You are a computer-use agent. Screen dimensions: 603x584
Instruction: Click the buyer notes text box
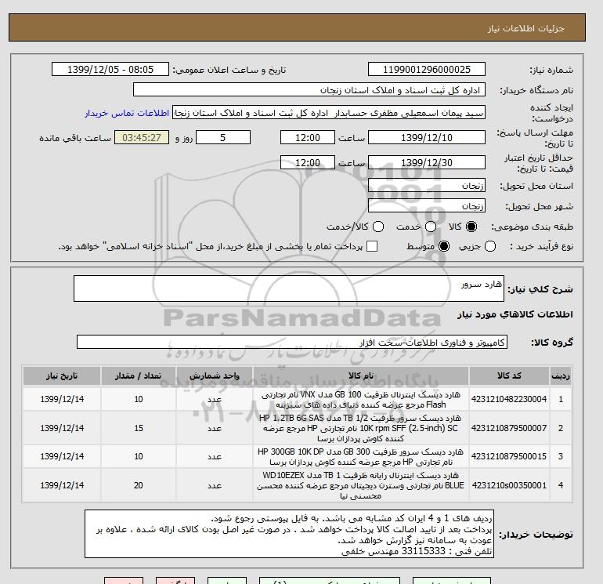(x=289, y=534)
